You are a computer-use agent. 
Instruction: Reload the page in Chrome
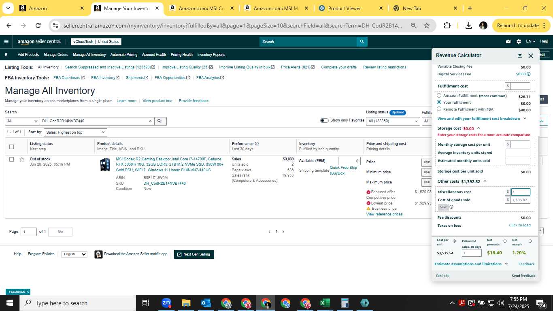coord(38,26)
